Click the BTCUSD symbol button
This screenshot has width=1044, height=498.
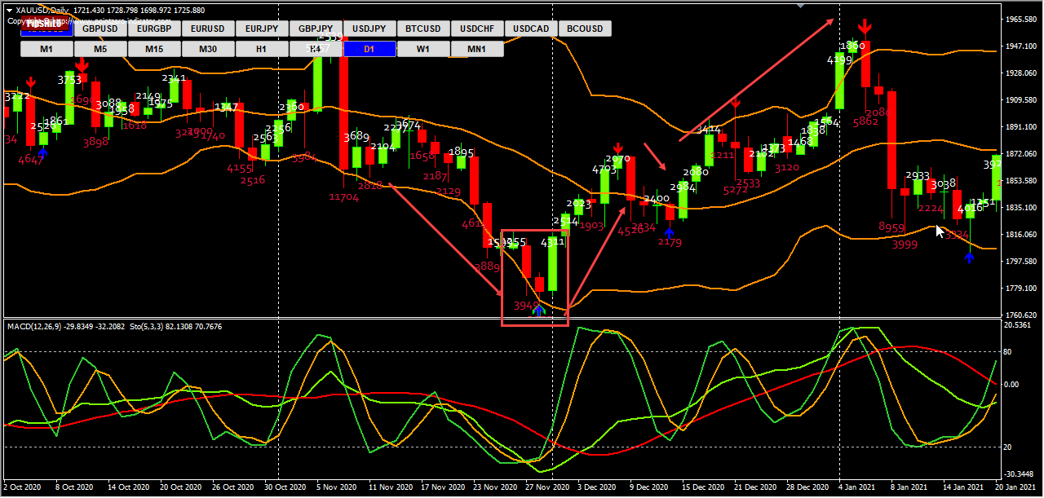click(x=422, y=28)
